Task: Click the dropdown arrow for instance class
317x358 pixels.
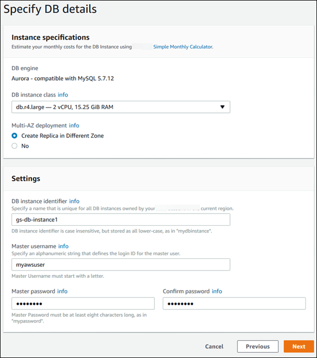Action: pyautogui.click(x=222, y=107)
